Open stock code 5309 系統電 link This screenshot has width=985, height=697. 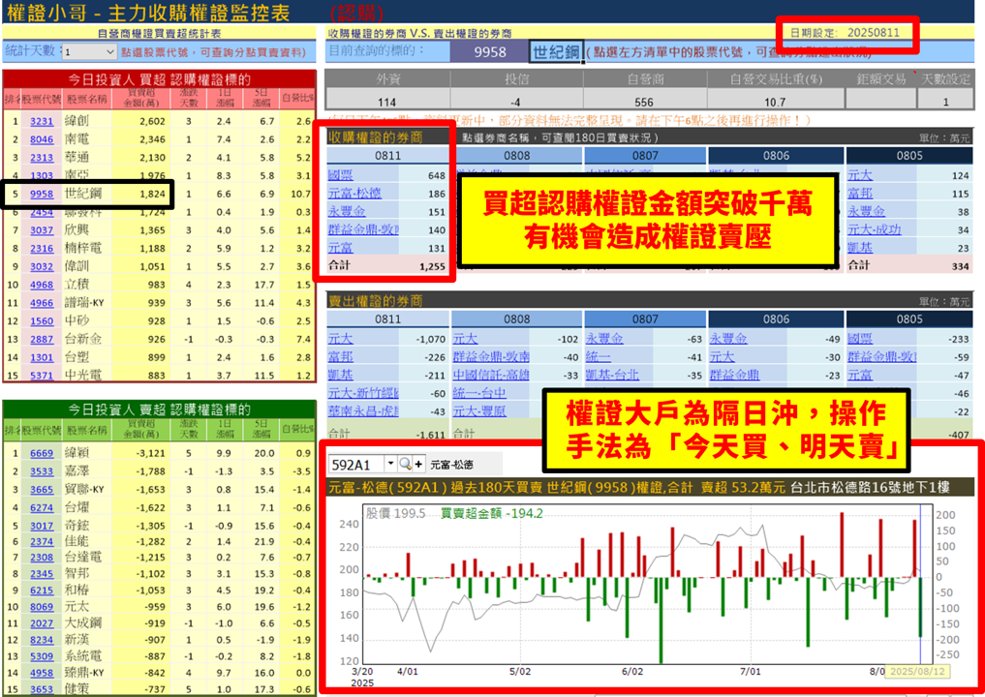pos(42,656)
